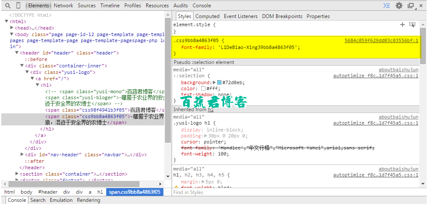The image size is (427, 204).
Task: Select span.css9bb8a4863f05 breadcrumb
Action: [135, 192]
